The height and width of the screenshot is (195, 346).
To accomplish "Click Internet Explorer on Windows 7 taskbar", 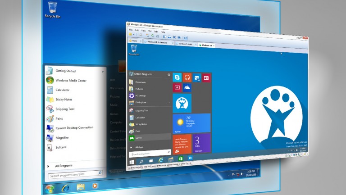I will click(66, 187).
